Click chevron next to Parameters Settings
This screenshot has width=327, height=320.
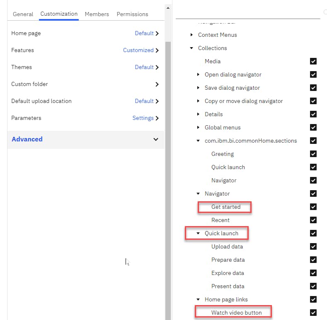click(x=157, y=118)
